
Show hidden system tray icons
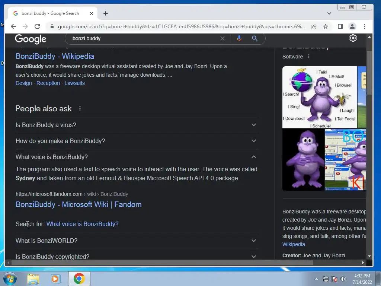(316, 279)
